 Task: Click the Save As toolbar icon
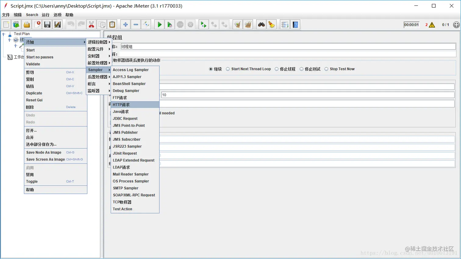pos(58,25)
